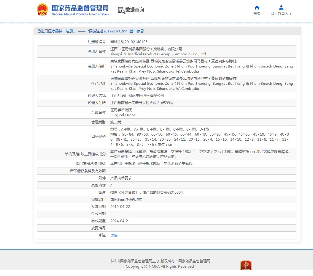Click the 注册人名称 label

click(x=97, y=51)
